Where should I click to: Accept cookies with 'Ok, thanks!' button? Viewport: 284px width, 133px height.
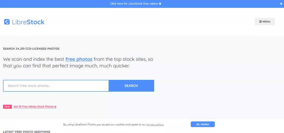tap(203, 124)
